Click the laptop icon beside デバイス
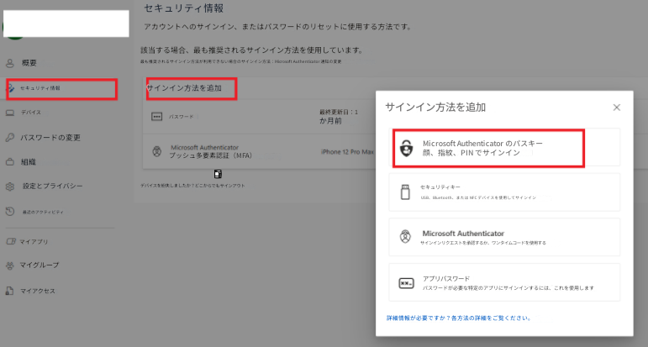 coord(10,113)
